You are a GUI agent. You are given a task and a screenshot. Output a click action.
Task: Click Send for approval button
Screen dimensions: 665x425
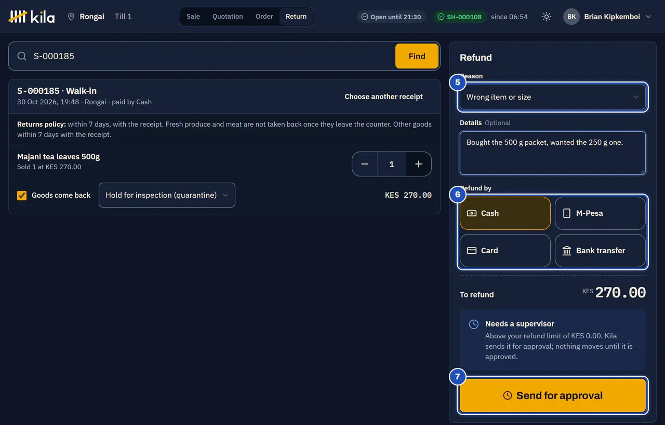click(553, 395)
